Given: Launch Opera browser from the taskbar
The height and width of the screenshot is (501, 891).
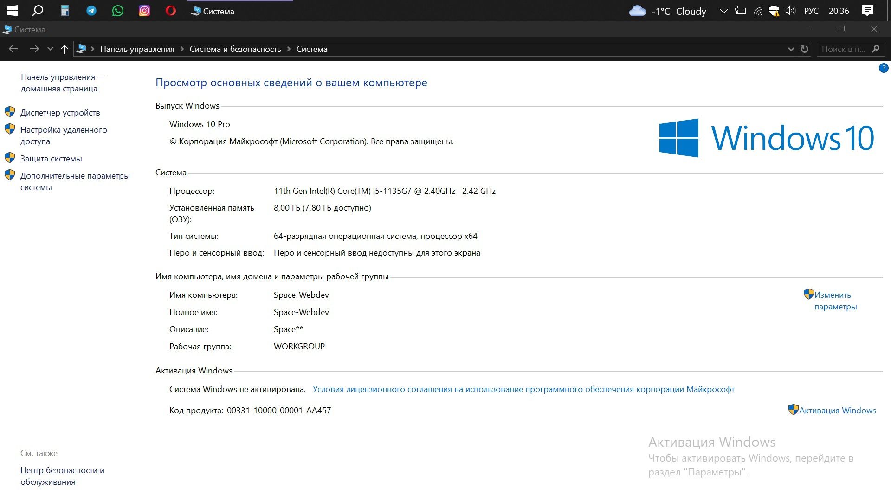Looking at the screenshot, I should (171, 11).
